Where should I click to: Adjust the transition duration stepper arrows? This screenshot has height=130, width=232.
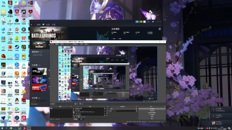click(136, 111)
